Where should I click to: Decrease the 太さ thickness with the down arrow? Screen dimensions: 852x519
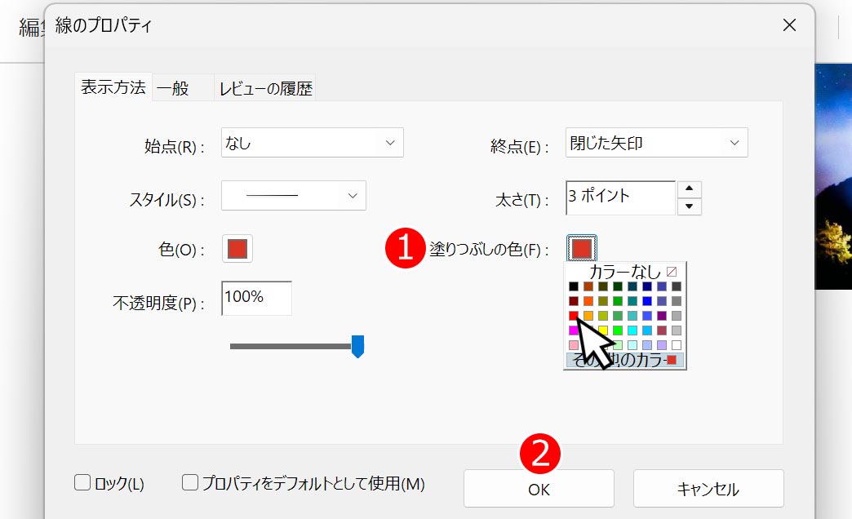[690, 206]
